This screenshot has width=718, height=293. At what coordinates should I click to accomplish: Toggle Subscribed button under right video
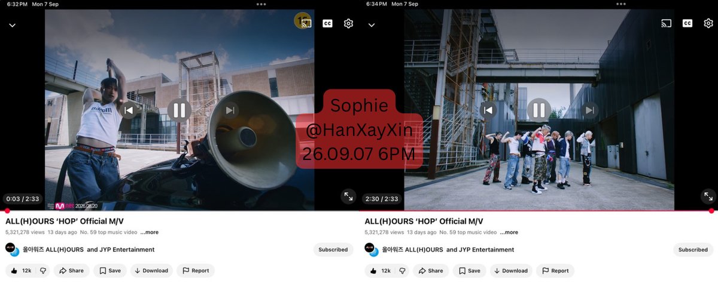pos(693,249)
